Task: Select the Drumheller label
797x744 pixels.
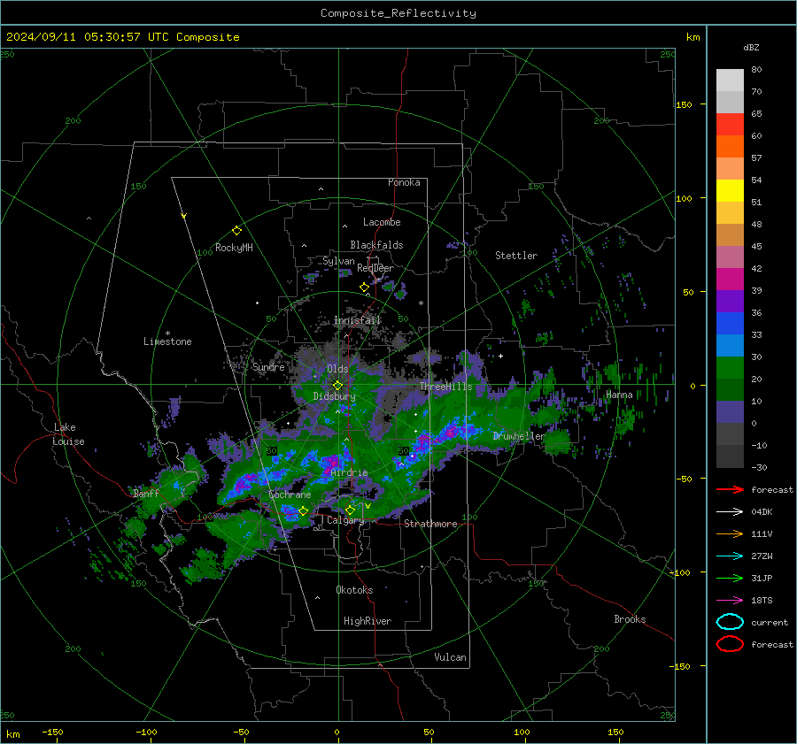Action: coord(519,436)
